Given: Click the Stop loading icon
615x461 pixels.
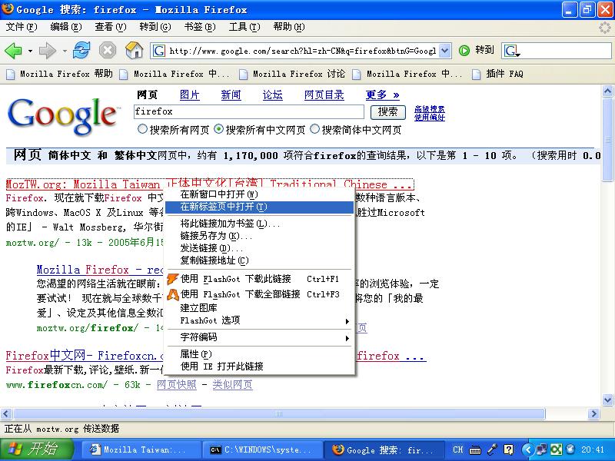Looking at the screenshot, I should pyautogui.click(x=108, y=51).
